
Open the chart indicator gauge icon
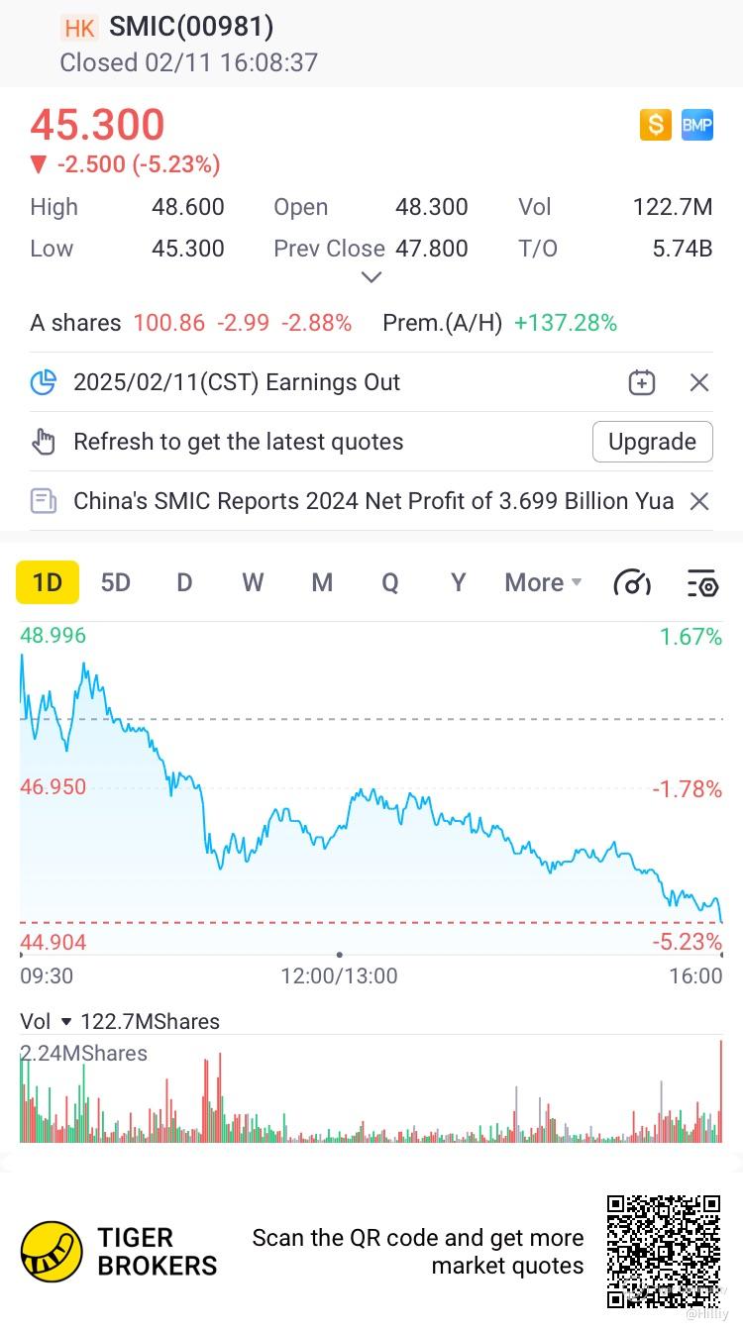click(632, 583)
